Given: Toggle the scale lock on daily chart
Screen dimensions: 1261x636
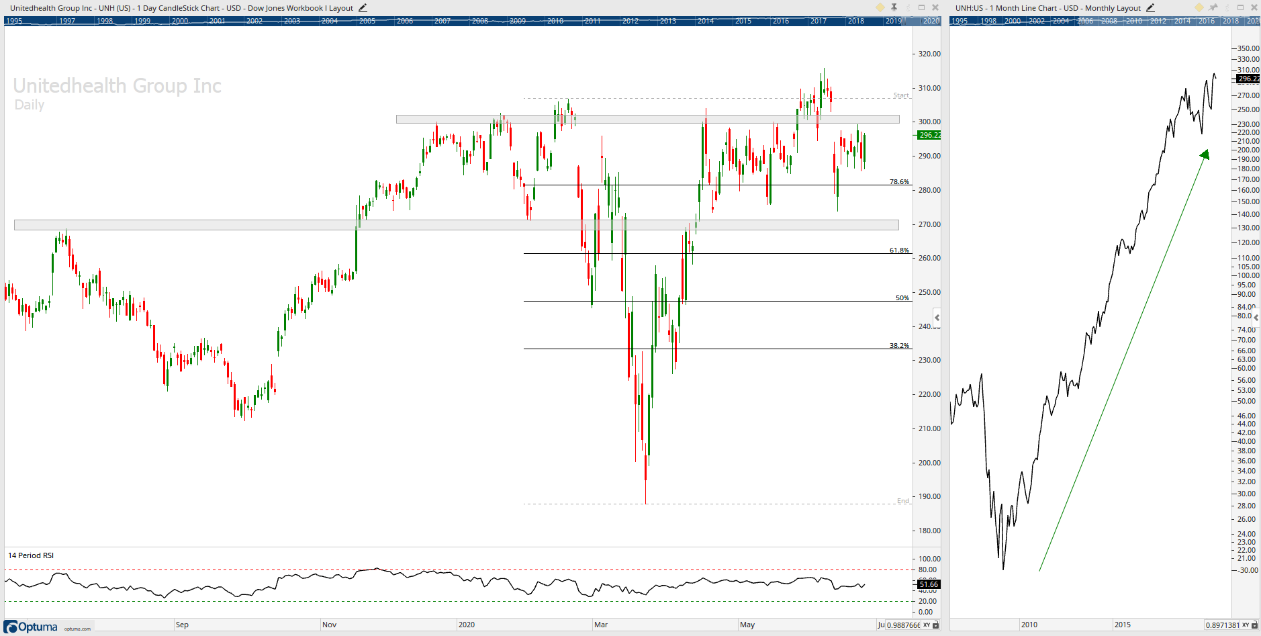Looking at the screenshot, I should pos(935,625).
